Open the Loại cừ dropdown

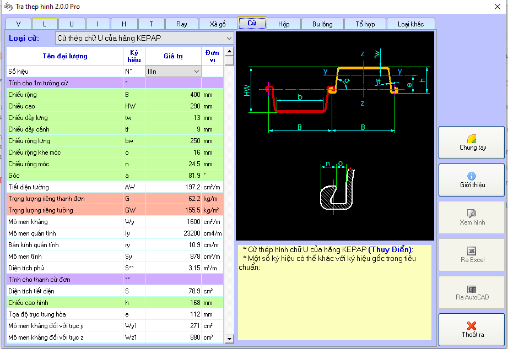pyautogui.click(x=144, y=38)
